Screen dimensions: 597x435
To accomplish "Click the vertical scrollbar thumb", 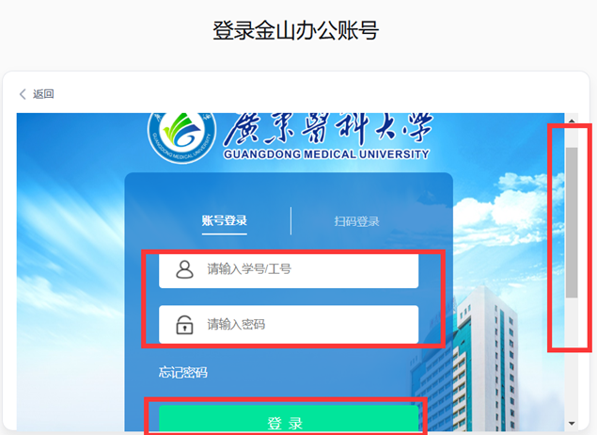I will pyautogui.click(x=572, y=222).
